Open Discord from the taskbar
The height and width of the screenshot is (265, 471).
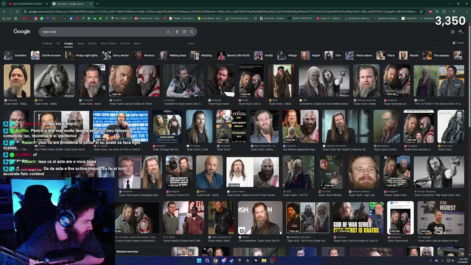click(x=223, y=261)
